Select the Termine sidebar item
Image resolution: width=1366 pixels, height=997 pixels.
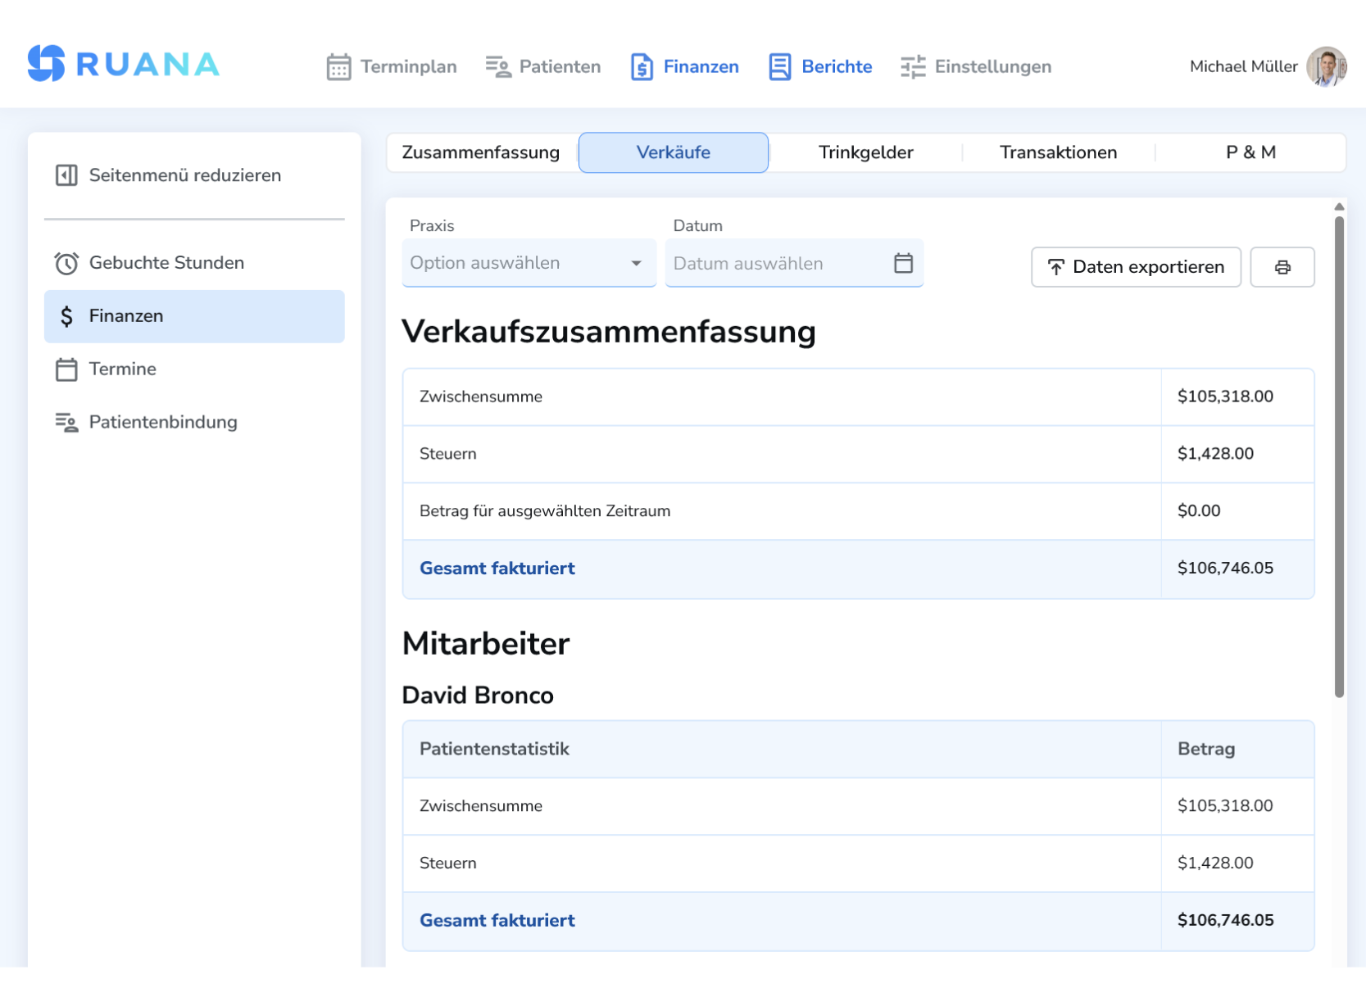pos(122,369)
